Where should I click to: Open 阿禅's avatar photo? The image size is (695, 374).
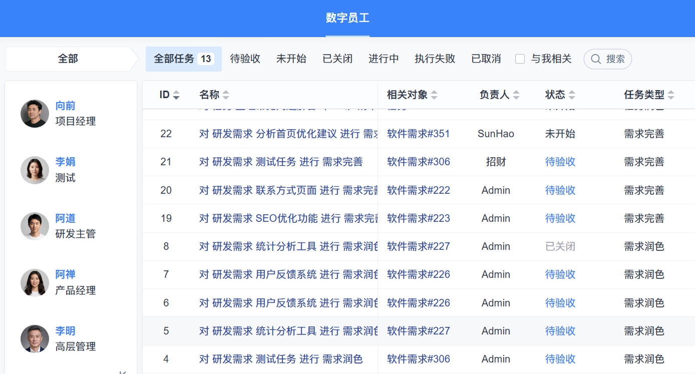(x=35, y=283)
